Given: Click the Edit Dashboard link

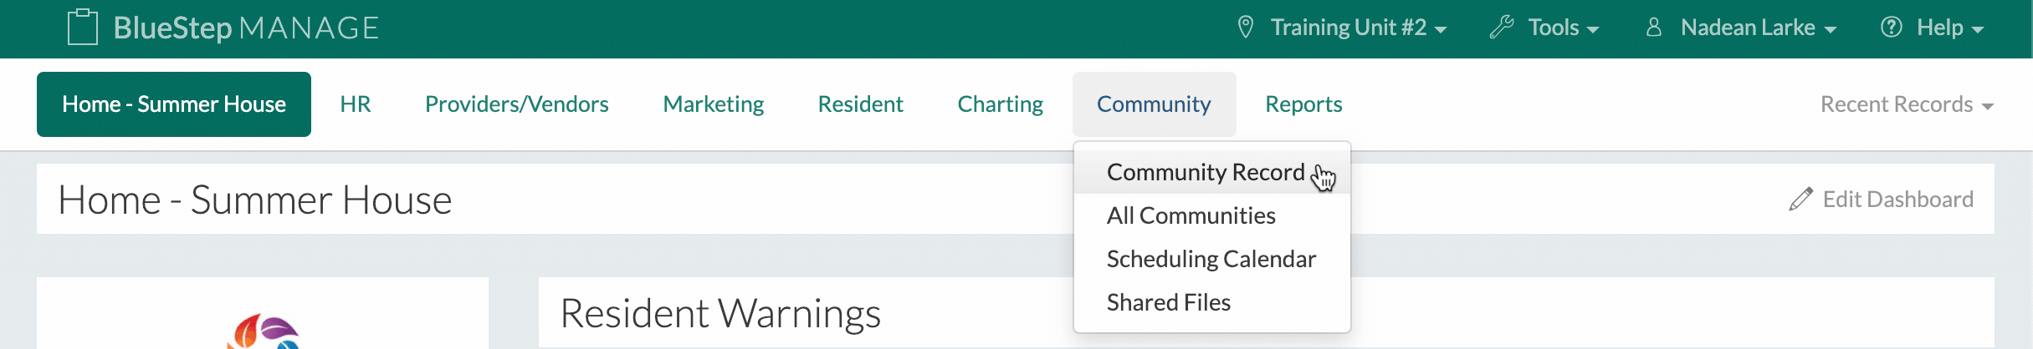Looking at the screenshot, I should pos(1897,199).
